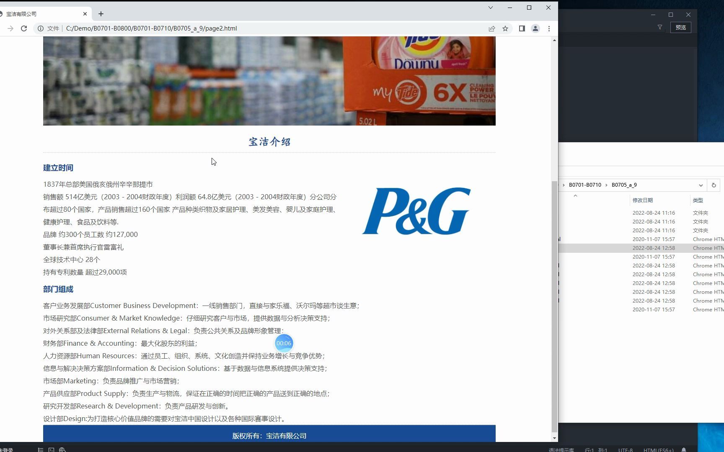Select the last file row dated 2020-11-07 15:57
Screen dimensions: 724x452
pos(641,310)
